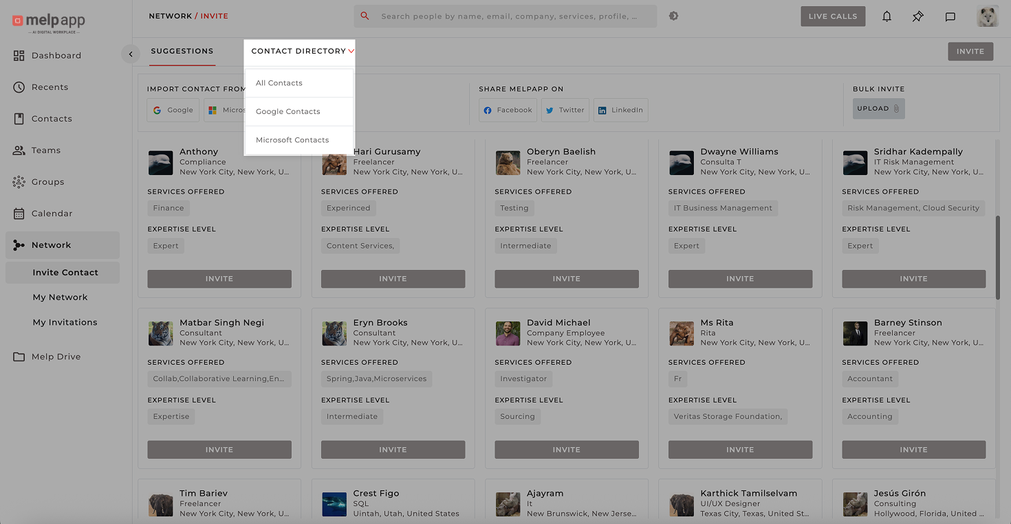This screenshot has height=524, width=1011.
Task: Click the vertical page scrollbar
Action: point(998,258)
